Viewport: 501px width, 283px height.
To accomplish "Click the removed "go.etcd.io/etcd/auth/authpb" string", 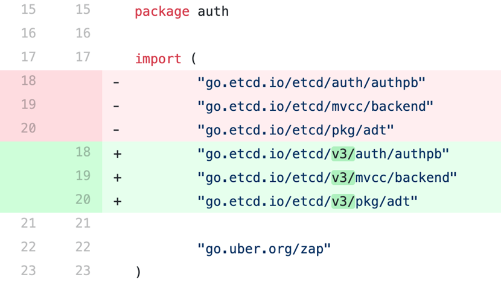I will pos(311,82).
